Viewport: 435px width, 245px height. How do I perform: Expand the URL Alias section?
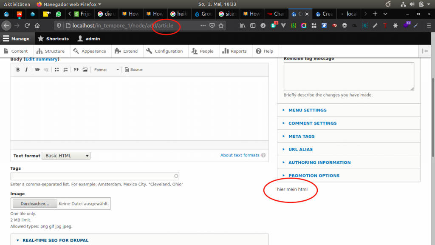300,149
